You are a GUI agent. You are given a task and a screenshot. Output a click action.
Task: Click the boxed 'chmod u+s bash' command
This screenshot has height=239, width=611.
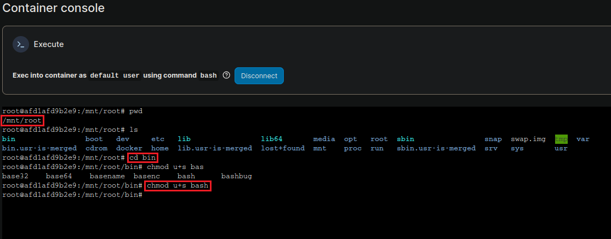click(x=178, y=186)
